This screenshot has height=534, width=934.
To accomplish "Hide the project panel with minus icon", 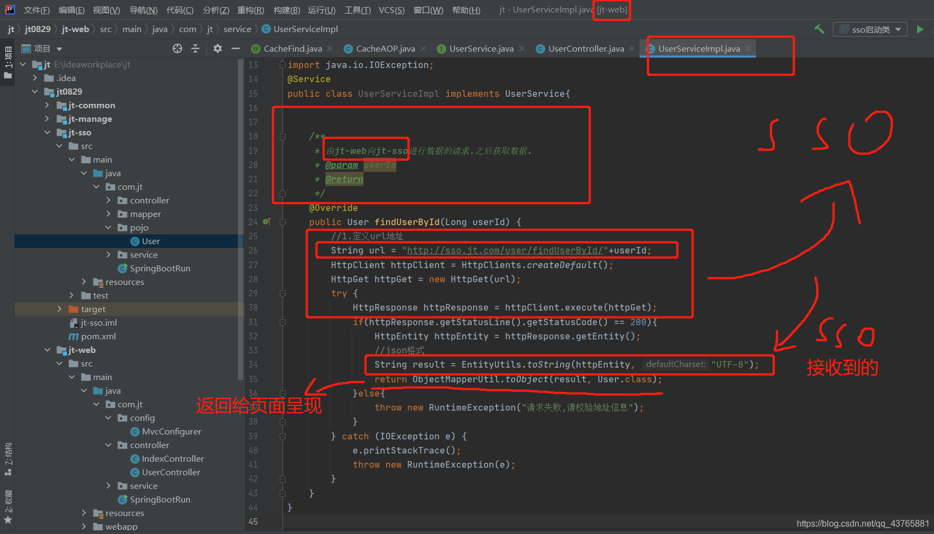I will 236,48.
